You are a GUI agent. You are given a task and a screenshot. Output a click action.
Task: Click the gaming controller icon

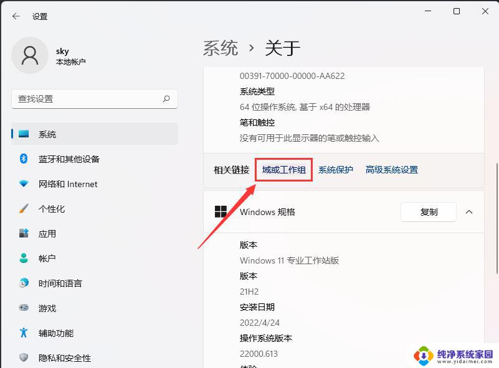pyautogui.click(x=24, y=308)
